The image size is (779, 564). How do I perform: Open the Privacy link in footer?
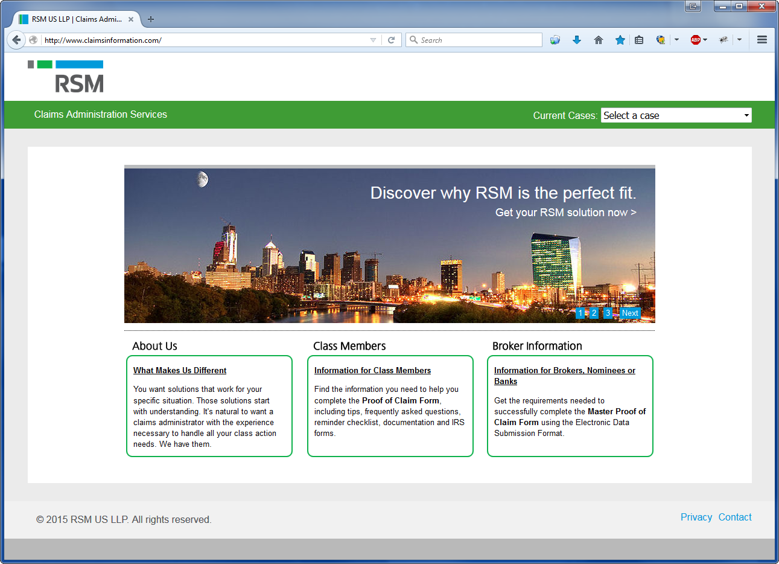(x=696, y=517)
